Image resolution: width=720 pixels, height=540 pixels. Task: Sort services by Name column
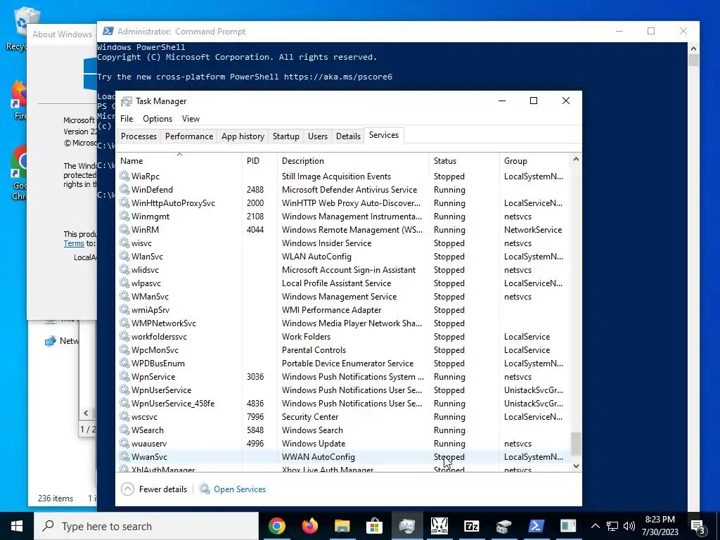tap(179, 161)
